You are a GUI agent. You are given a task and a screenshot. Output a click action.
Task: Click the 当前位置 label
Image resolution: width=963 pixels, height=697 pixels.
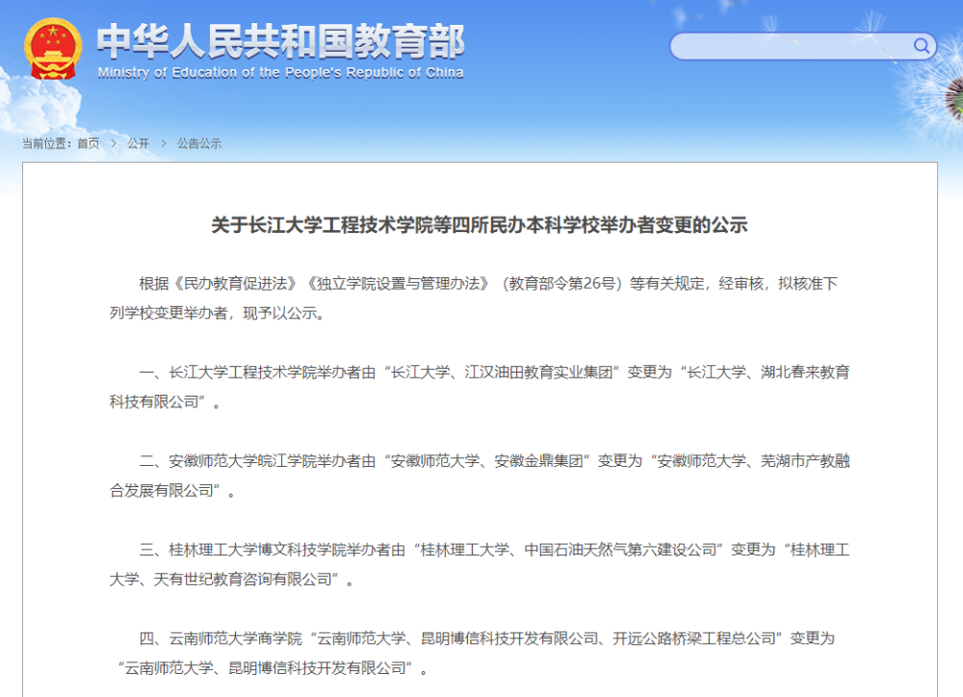point(44,143)
